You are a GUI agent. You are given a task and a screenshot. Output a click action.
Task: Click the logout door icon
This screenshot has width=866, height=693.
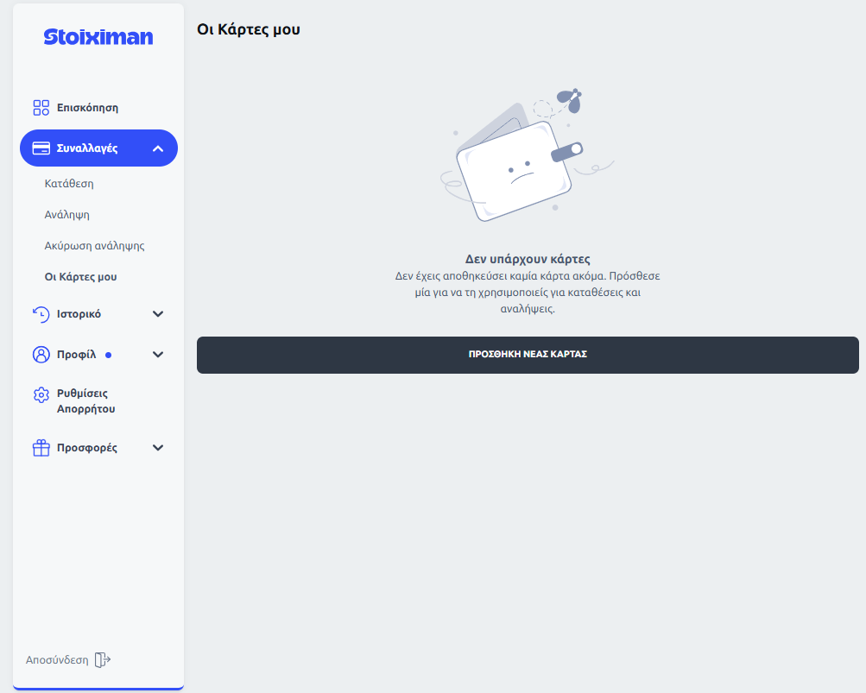point(103,660)
